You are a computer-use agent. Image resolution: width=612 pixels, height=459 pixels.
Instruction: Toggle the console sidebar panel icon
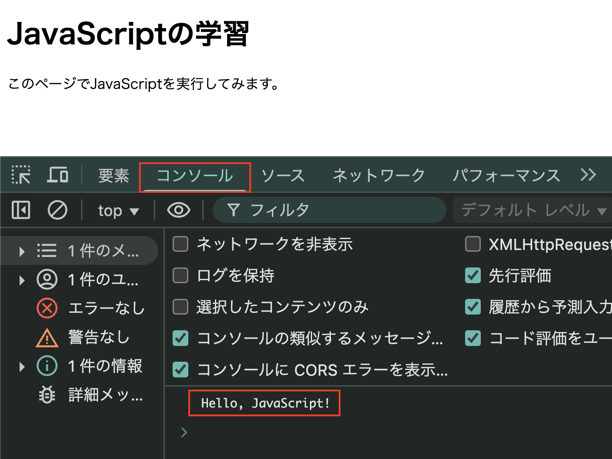coord(21,210)
